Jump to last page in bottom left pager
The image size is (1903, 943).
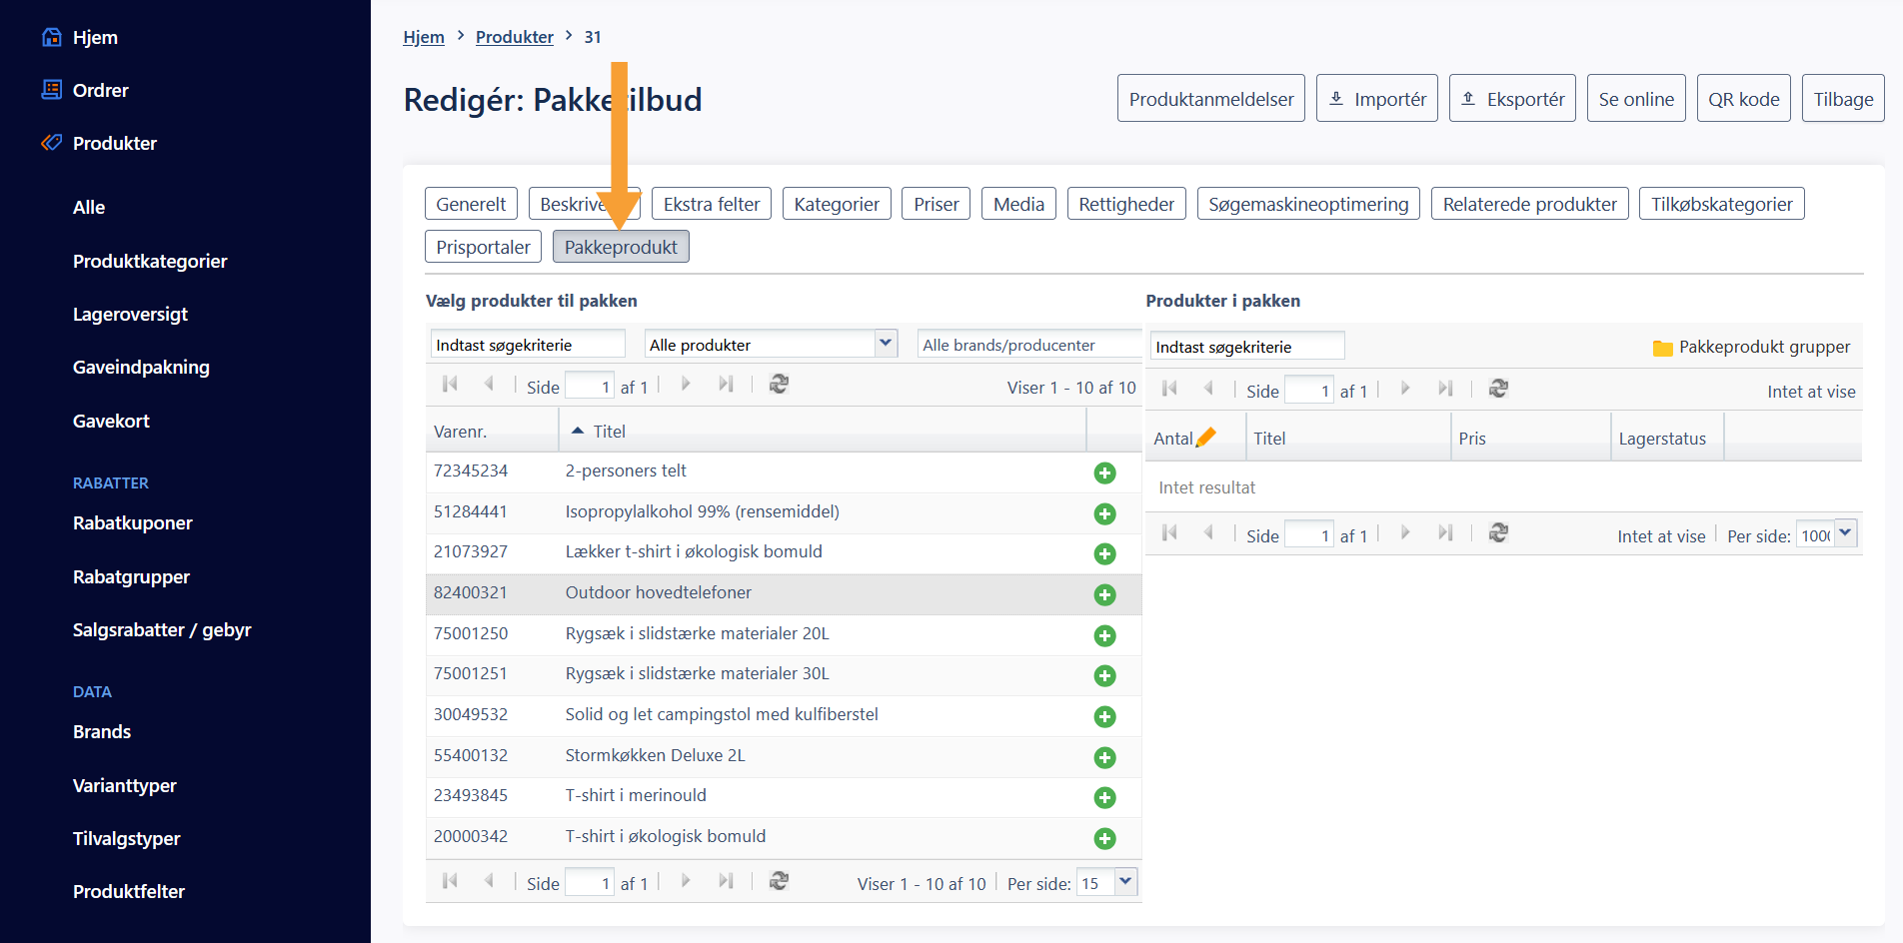(x=726, y=881)
